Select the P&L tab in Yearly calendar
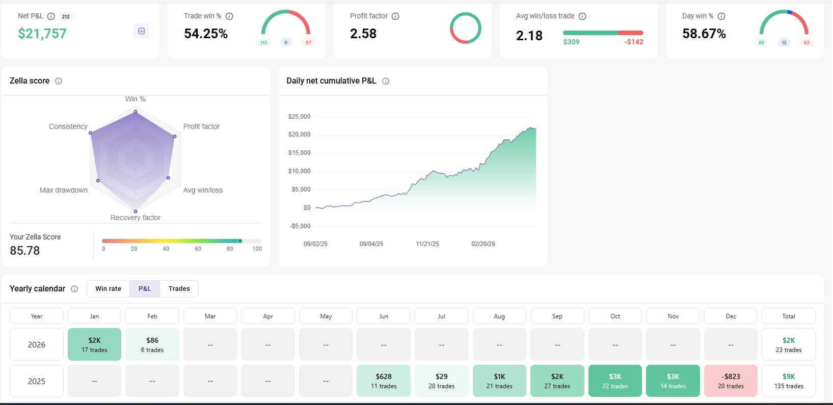Screen dimensions: 833x405 pyautogui.click(x=145, y=289)
